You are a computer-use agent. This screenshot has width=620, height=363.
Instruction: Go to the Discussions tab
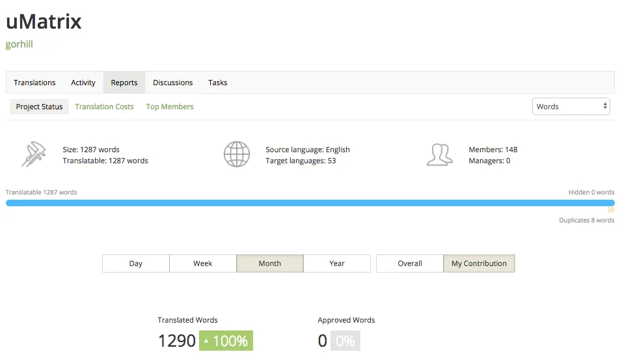click(173, 83)
